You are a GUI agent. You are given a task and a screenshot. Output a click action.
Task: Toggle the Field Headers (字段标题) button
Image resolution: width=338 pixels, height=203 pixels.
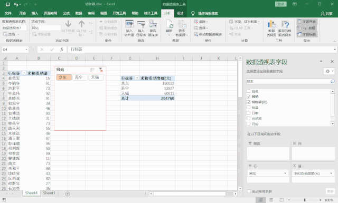307,34
